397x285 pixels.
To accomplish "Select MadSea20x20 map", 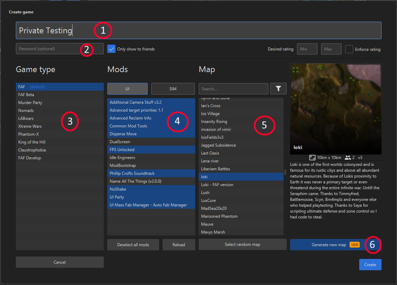I will [241, 208].
